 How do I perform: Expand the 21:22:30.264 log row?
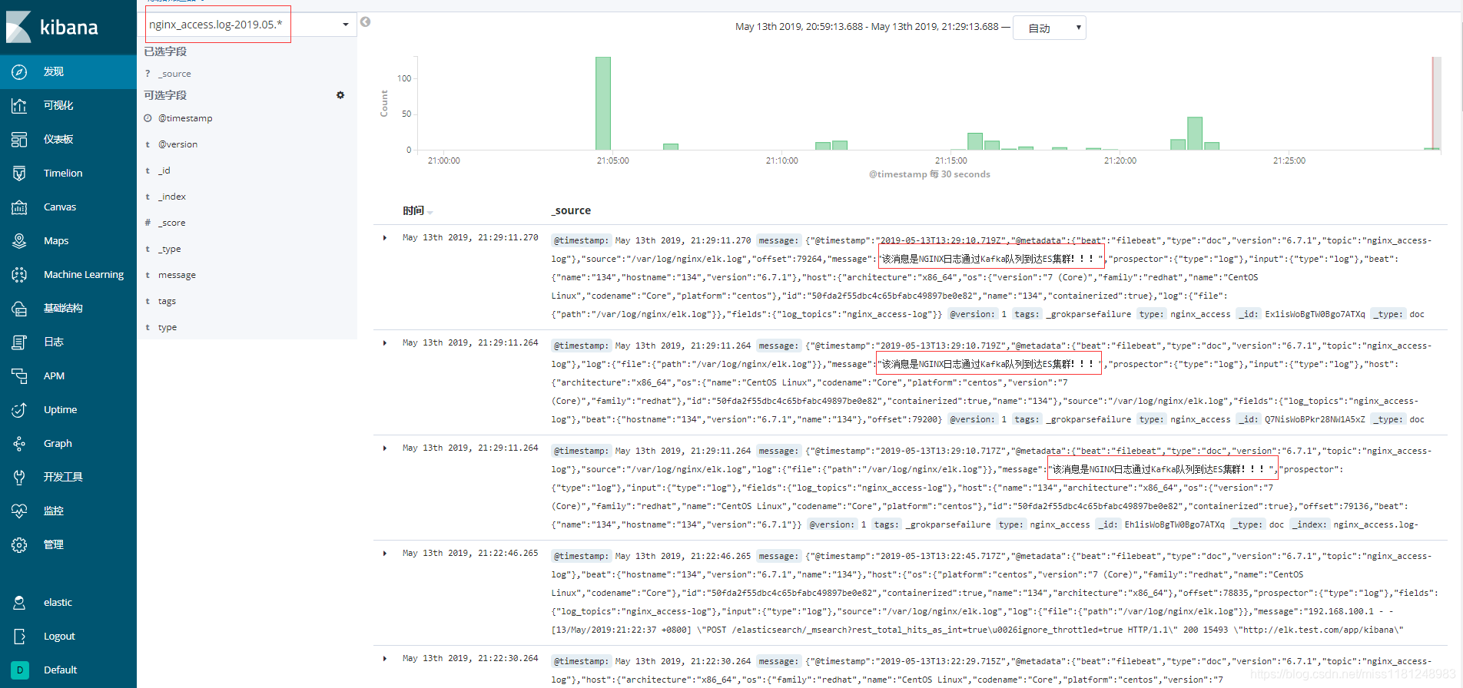[384, 659]
